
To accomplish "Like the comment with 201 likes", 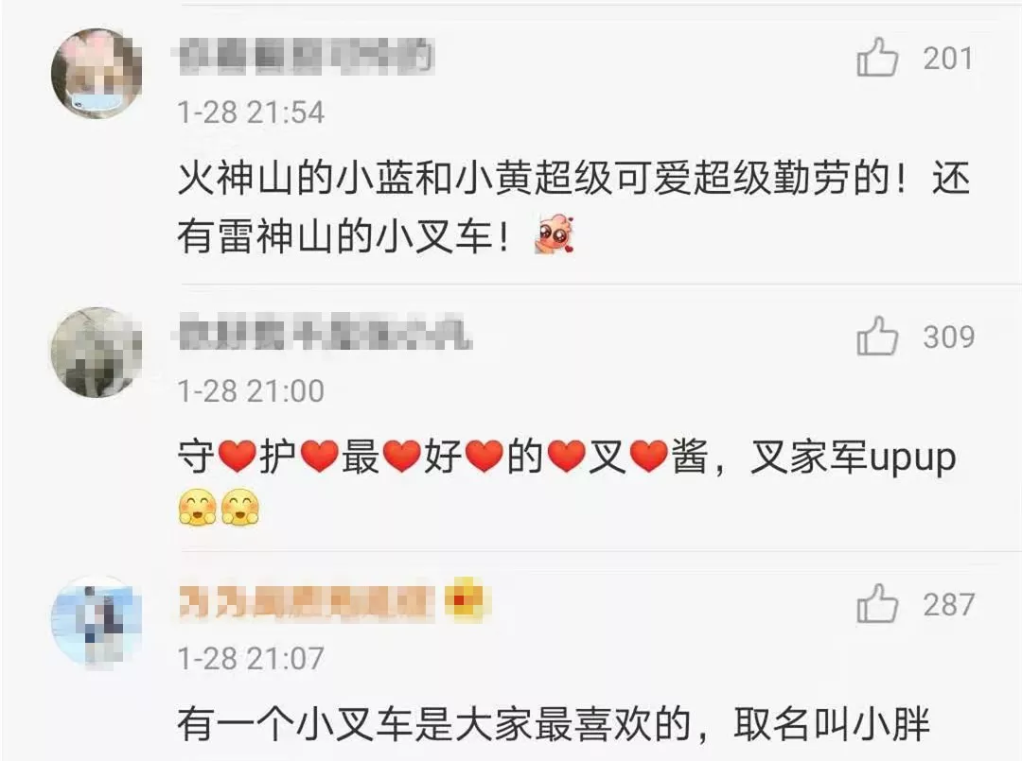I will coord(876,58).
